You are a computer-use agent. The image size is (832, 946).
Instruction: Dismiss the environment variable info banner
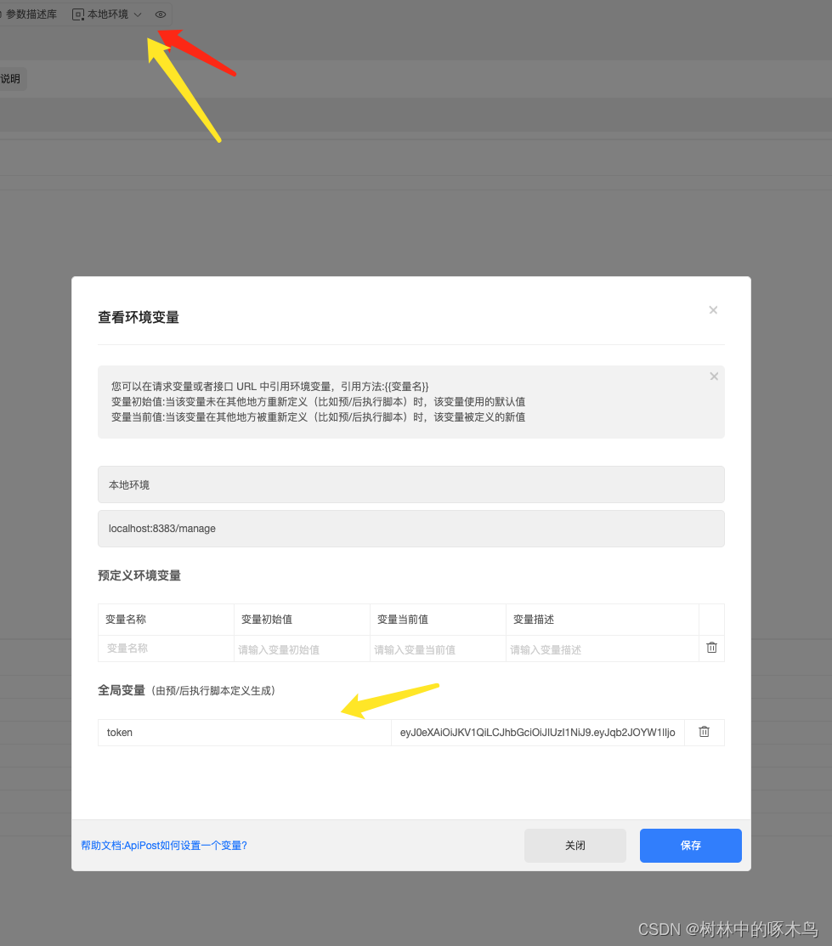pyautogui.click(x=714, y=376)
